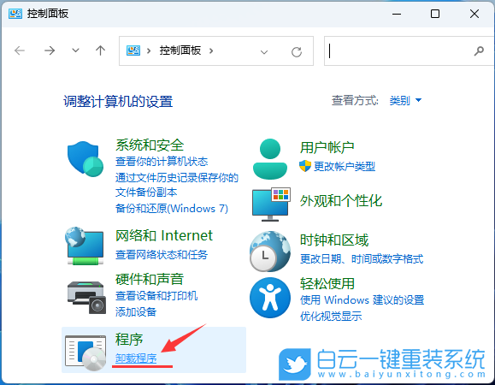Go up one level with up arrow
Viewport: 495px width, 385px height.
pyautogui.click(x=100, y=50)
